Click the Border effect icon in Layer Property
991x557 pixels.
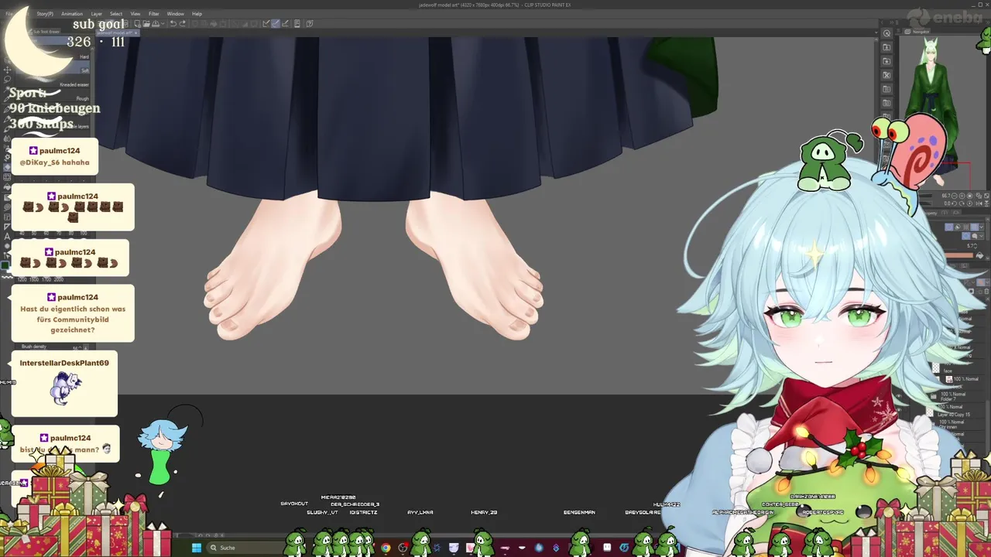coord(949,227)
